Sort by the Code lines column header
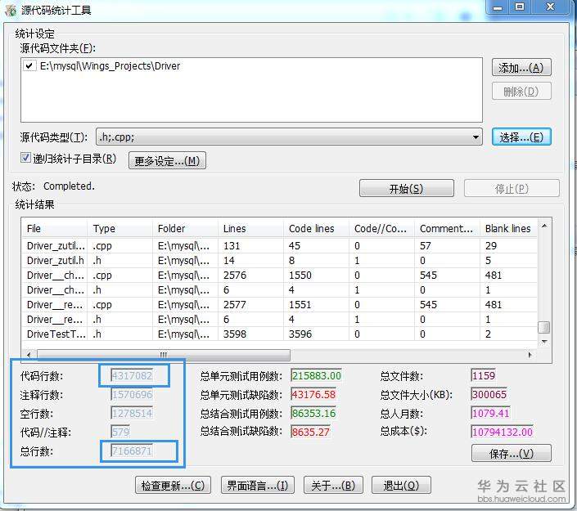Image resolution: width=577 pixels, height=511 pixels. click(x=317, y=228)
